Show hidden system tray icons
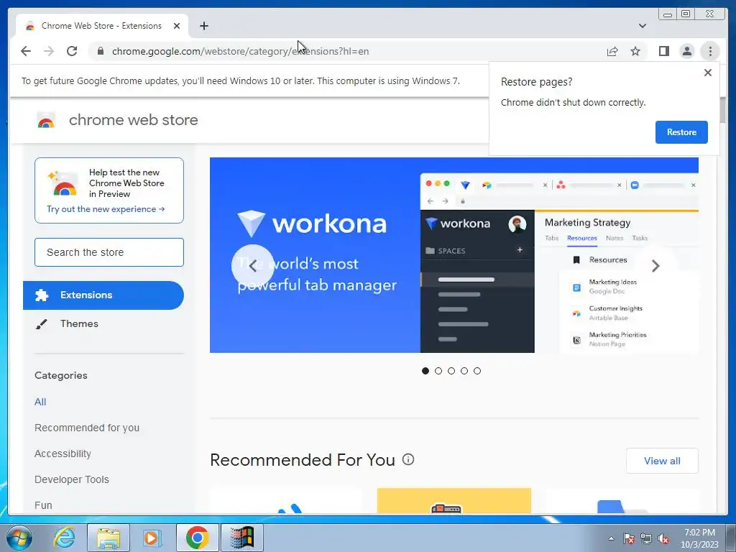 point(611,538)
